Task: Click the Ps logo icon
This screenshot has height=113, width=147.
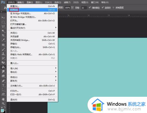Action: [x=3, y=2]
